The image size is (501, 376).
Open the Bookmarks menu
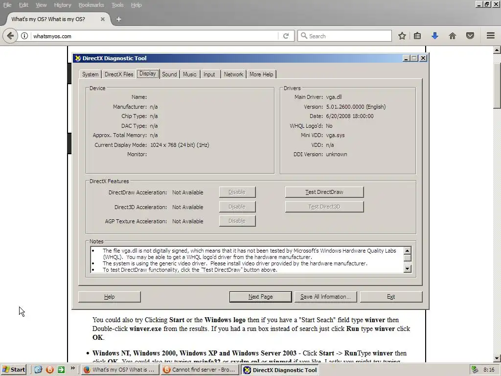pyautogui.click(x=91, y=5)
